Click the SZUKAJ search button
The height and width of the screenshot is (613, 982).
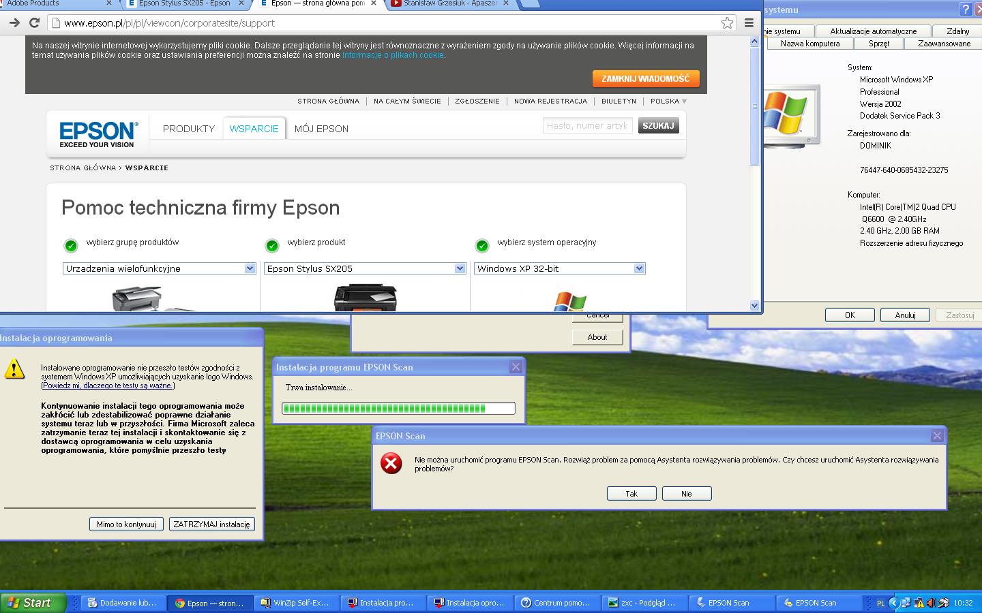tap(658, 126)
